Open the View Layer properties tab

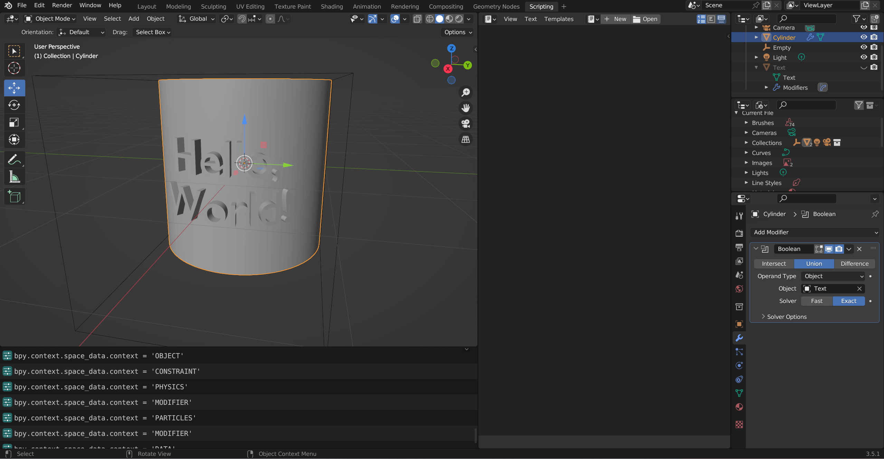pos(739,261)
